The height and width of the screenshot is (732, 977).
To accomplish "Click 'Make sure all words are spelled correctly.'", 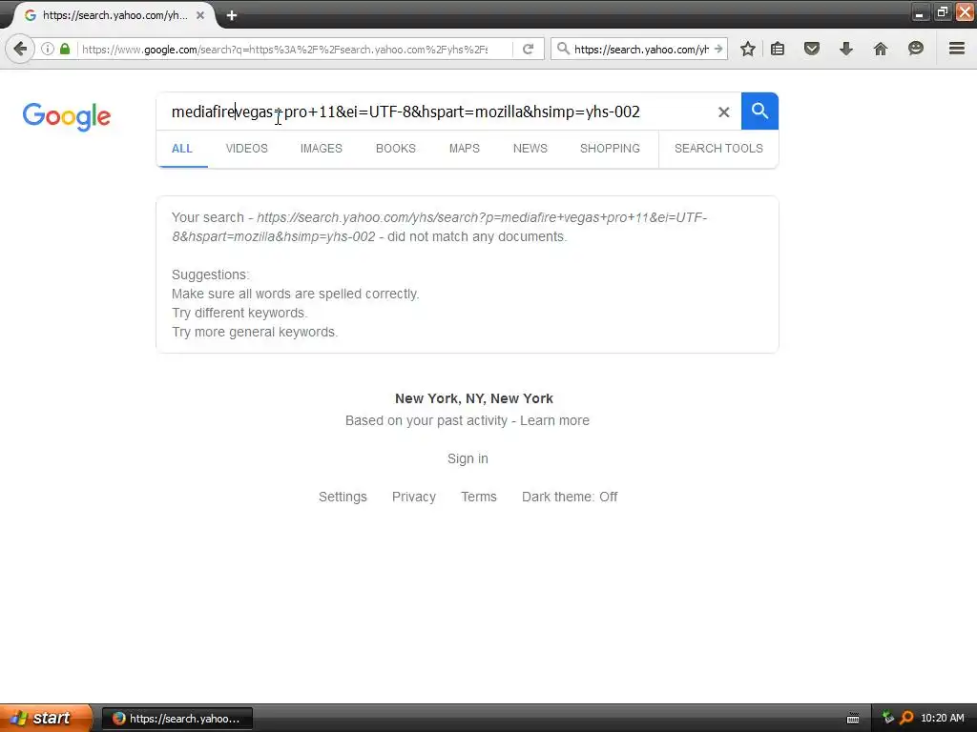I will pyautogui.click(x=296, y=294).
